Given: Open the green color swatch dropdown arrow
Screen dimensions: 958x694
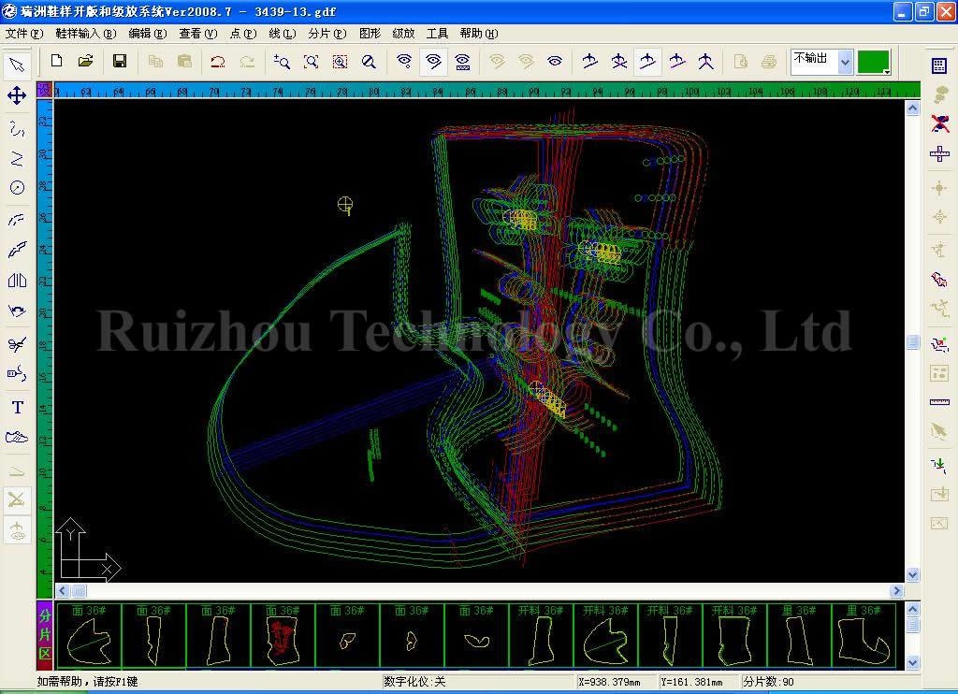Looking at the screenshot, I should coord(886,71).
